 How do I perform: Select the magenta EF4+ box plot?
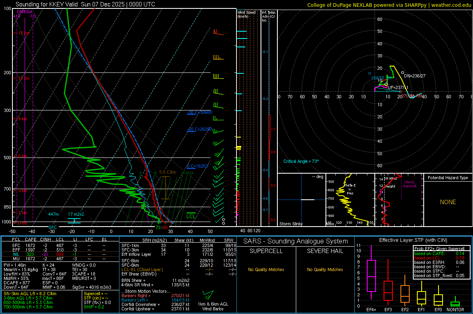tap(371, 273)
